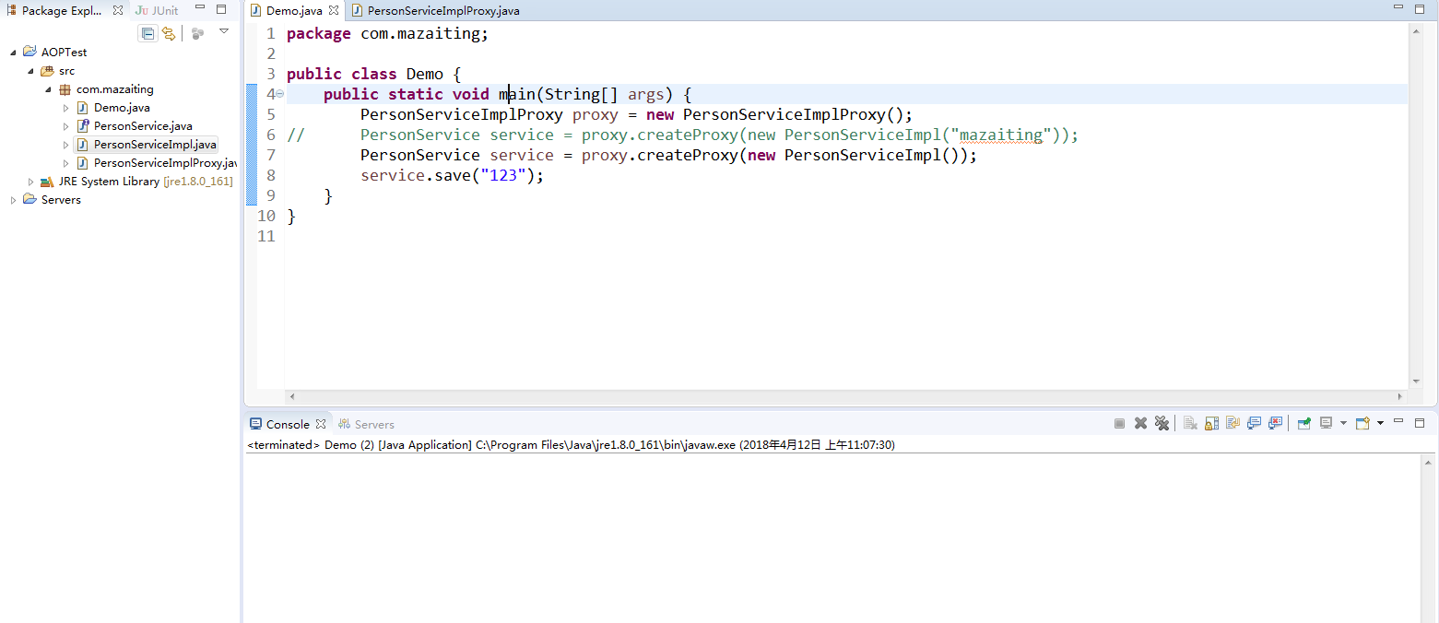Select PersonServiceImpl.java in Package Explorer
The image size is (1439, 623).
146,145
